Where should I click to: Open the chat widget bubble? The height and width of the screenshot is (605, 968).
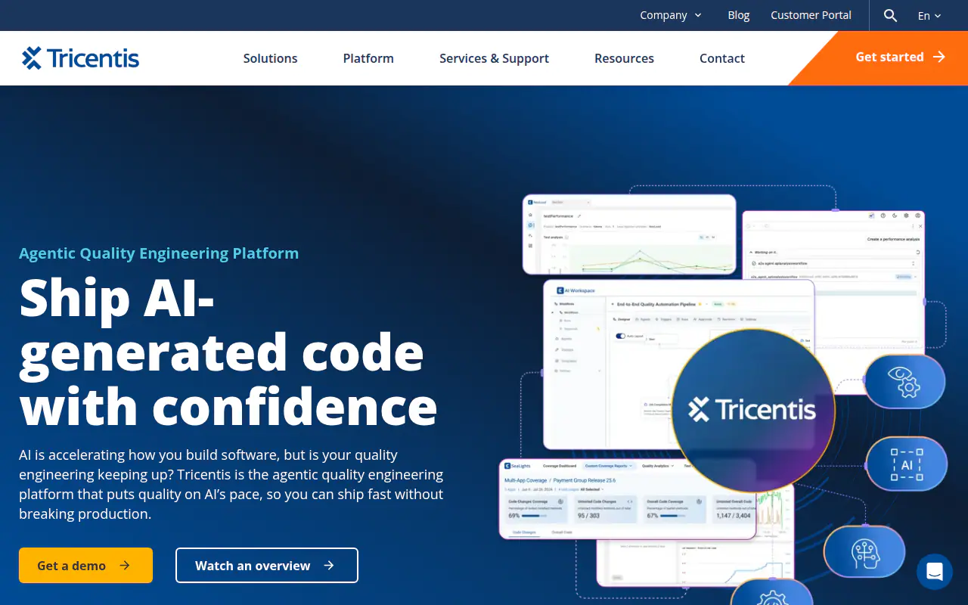click(x=935, y=572)
